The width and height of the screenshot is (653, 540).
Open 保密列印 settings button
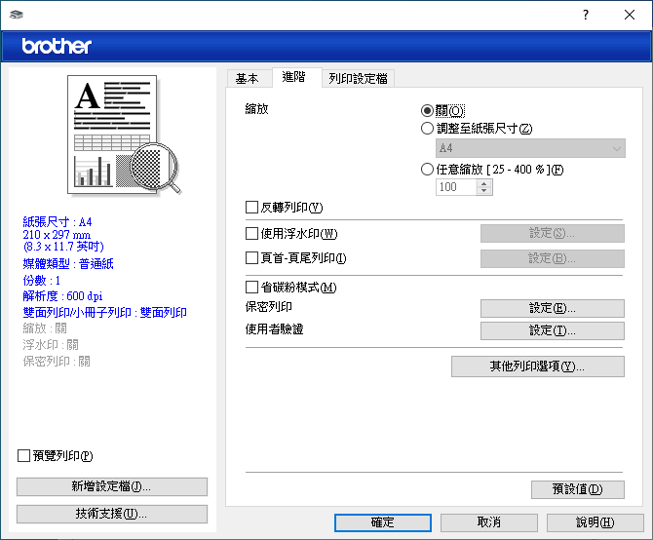(552, 308)
